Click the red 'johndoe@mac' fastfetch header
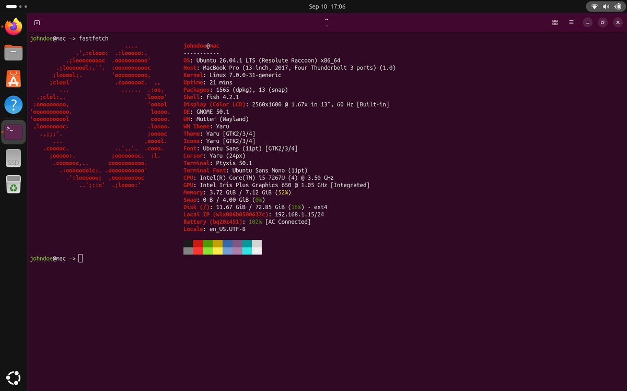Screen dimensions: 627x391 pos(201,45)
